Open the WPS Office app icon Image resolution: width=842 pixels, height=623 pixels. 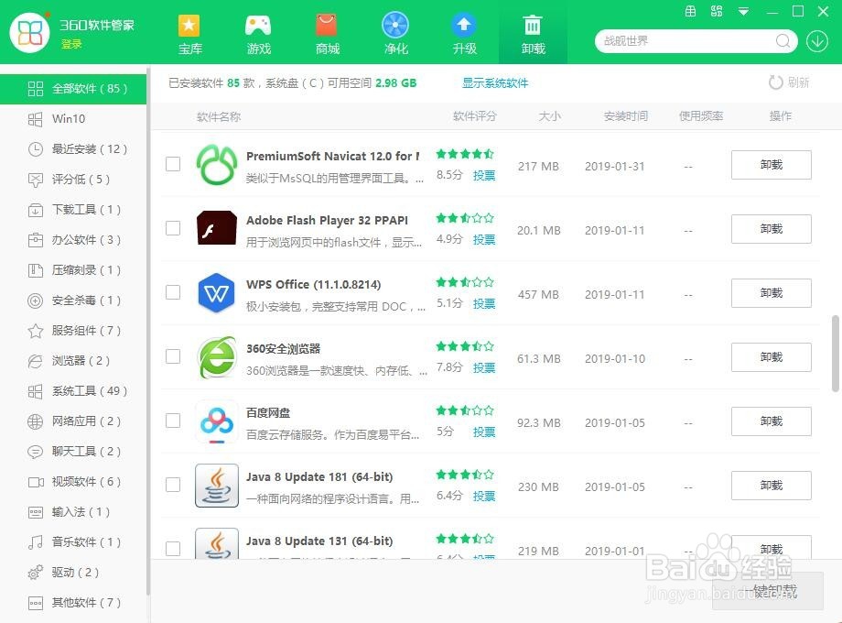point(216,293)
